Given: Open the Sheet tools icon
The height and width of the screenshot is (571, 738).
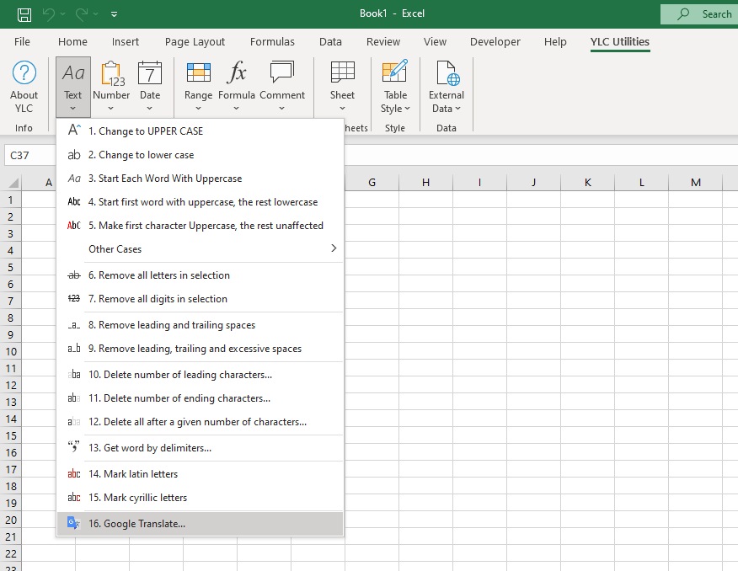Looking at the screenshot, I should click(342, 75).
